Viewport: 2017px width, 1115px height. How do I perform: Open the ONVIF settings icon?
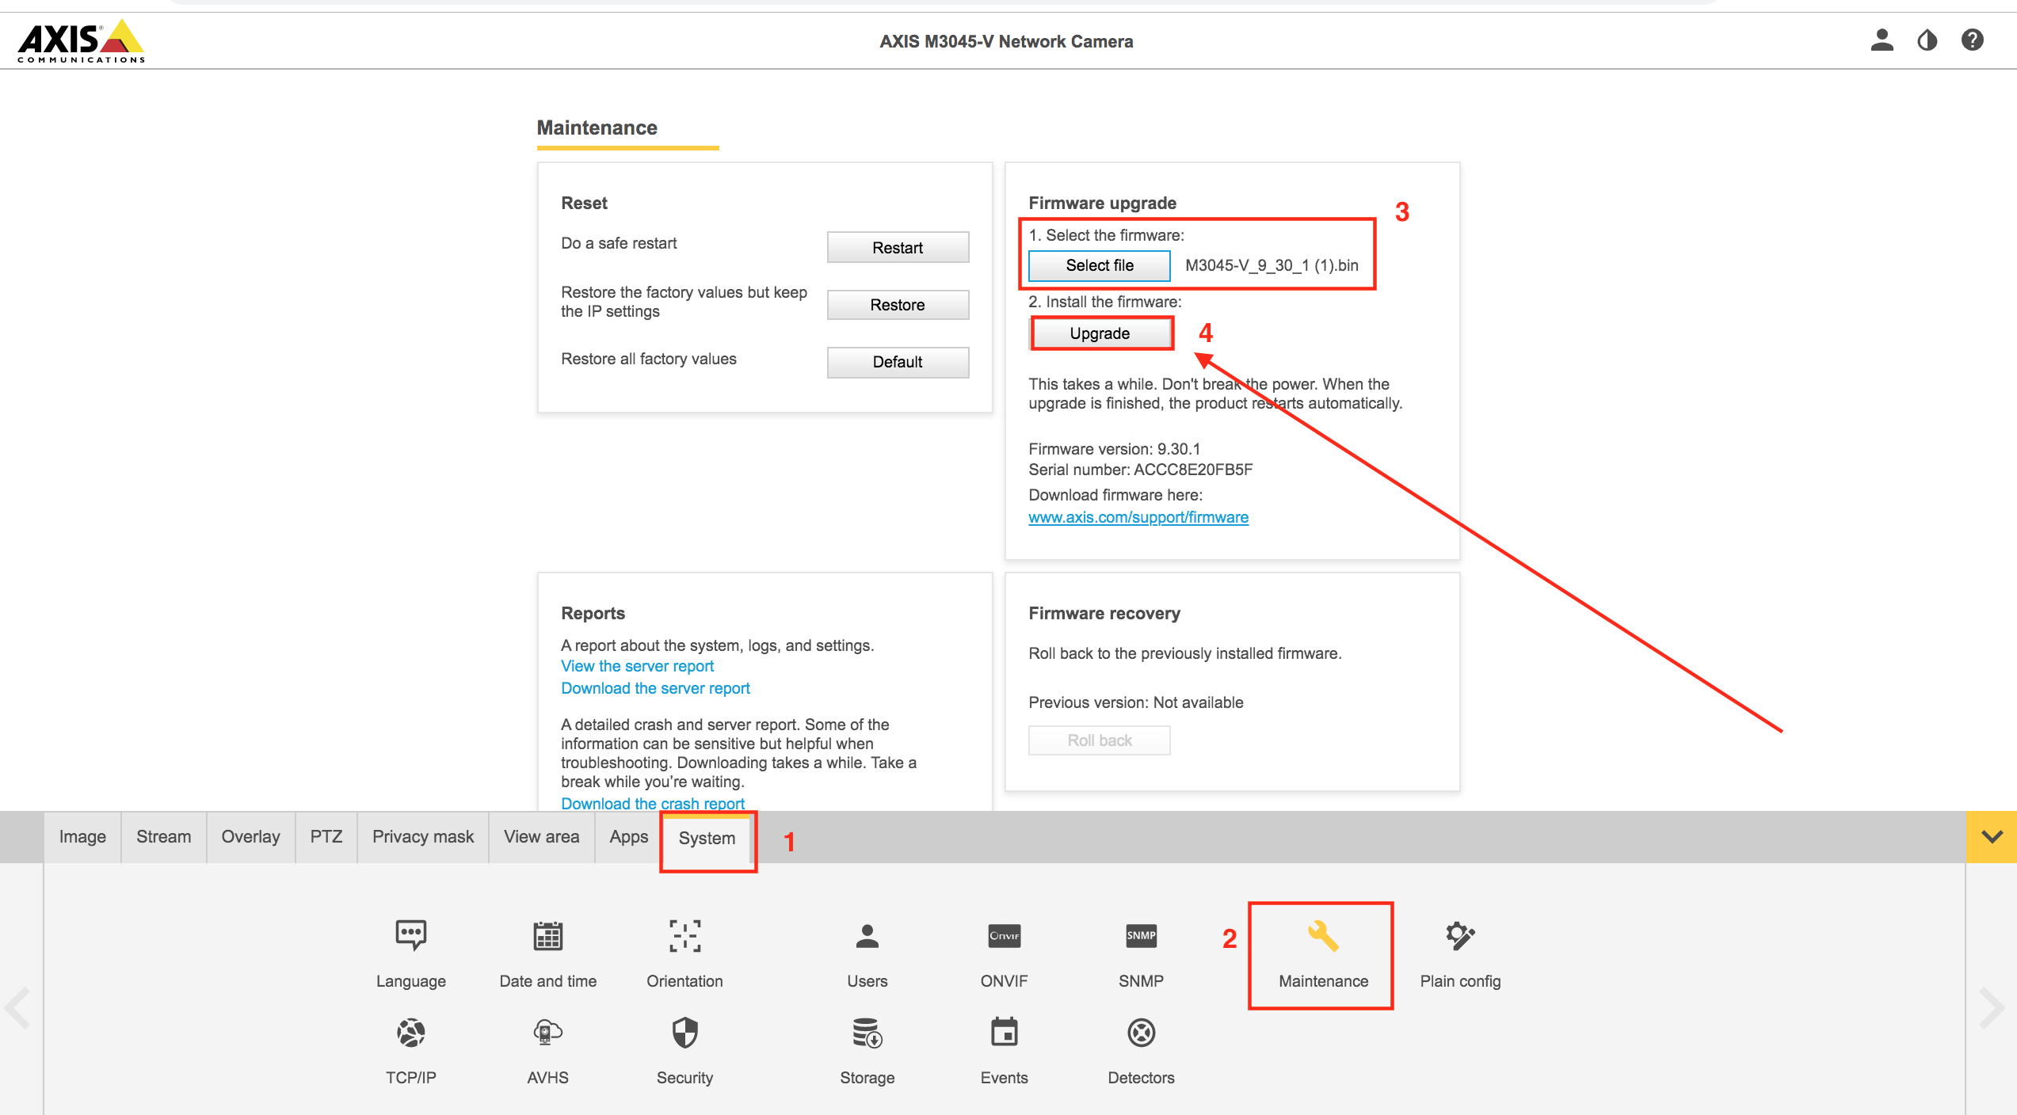tap(1004, 936)
